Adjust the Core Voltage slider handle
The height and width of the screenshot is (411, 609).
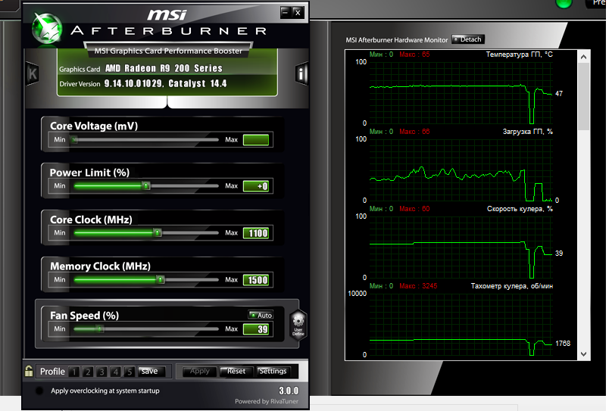pyautogui.click(x=74, y=140)
